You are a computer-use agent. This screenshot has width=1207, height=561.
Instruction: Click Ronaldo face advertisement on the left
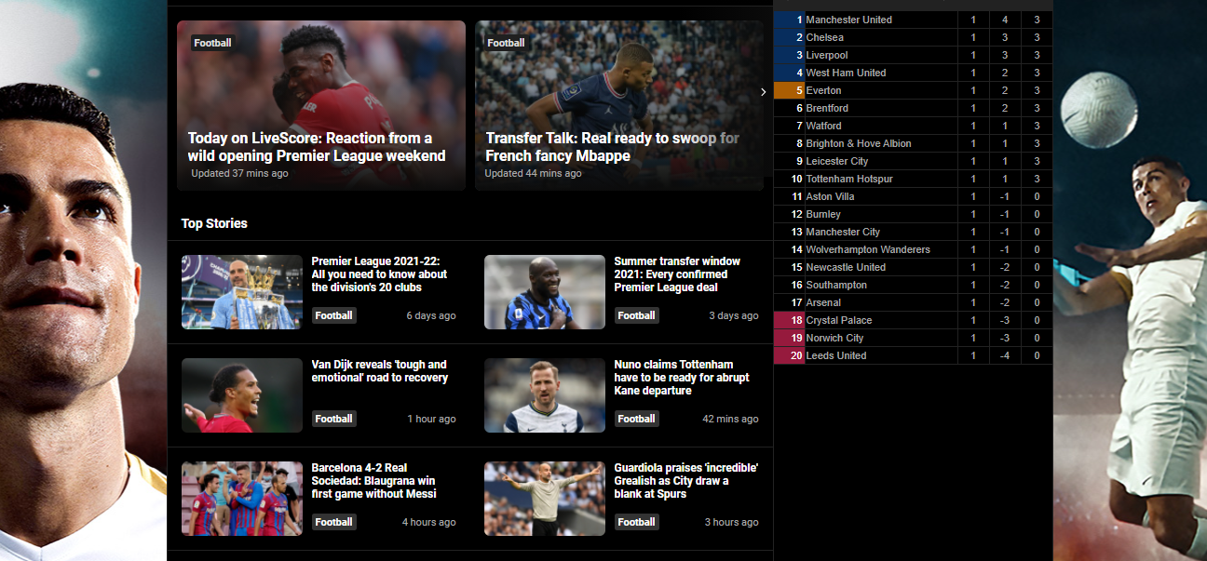(x=83, y=280)
